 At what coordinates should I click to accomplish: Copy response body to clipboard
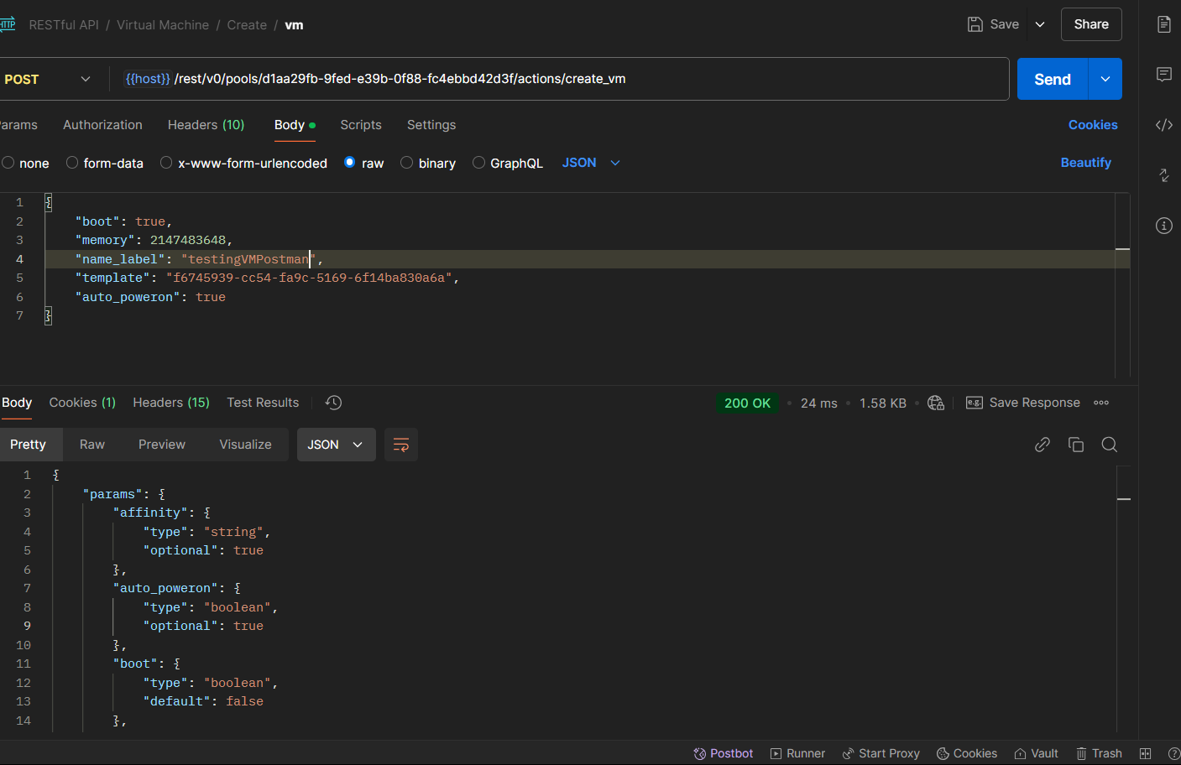coord(1075,445)
